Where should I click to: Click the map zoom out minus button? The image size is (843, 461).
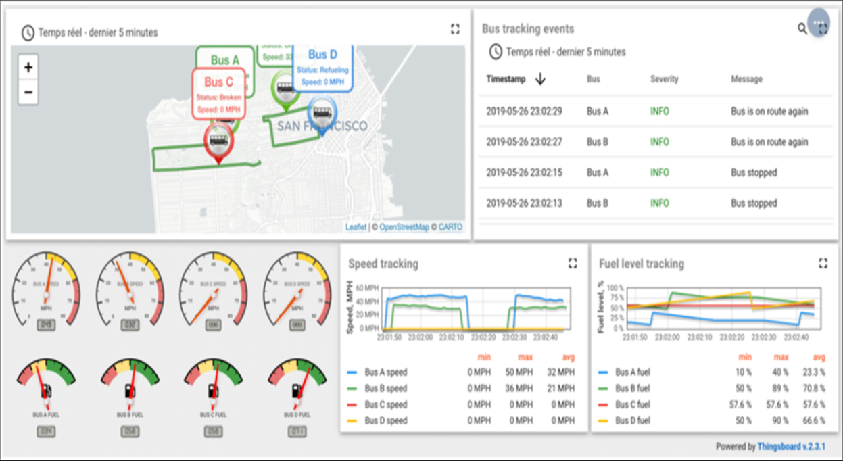[28, 92]
